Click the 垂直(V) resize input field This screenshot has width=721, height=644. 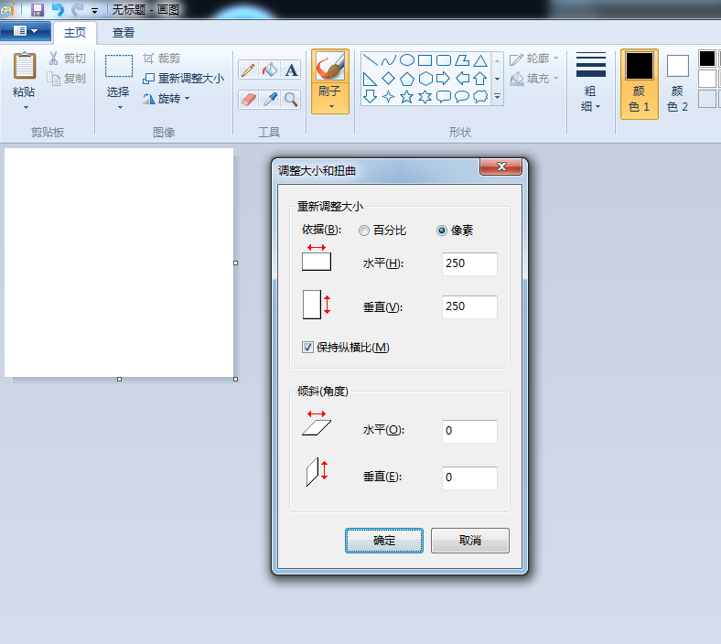(x=469, y=306)
